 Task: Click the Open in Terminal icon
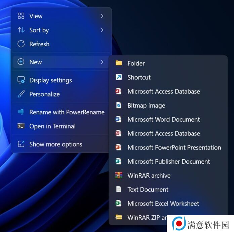tap(21, 126)
